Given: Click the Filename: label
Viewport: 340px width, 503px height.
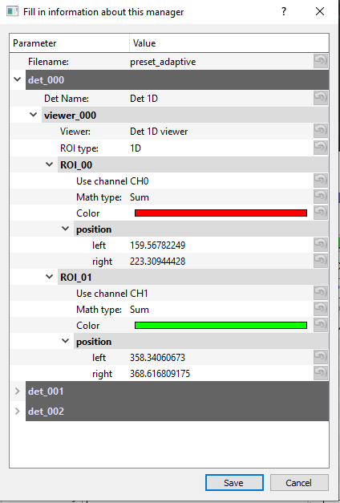Looking at the screenshot, I should [48, 62].
